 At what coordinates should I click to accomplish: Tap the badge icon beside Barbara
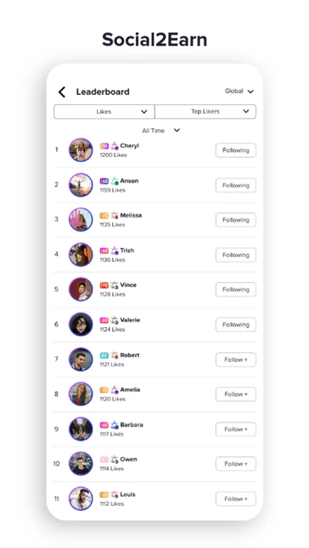pos(115,425)
